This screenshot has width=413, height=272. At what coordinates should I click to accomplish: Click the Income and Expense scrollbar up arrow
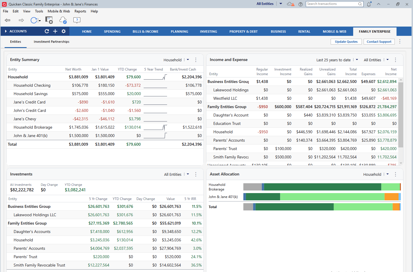pos(401,80)
